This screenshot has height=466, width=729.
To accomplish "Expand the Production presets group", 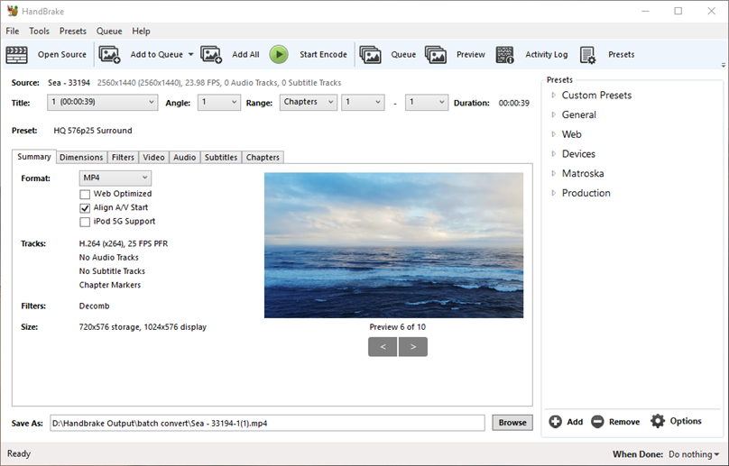I will (x=553, y=193).
